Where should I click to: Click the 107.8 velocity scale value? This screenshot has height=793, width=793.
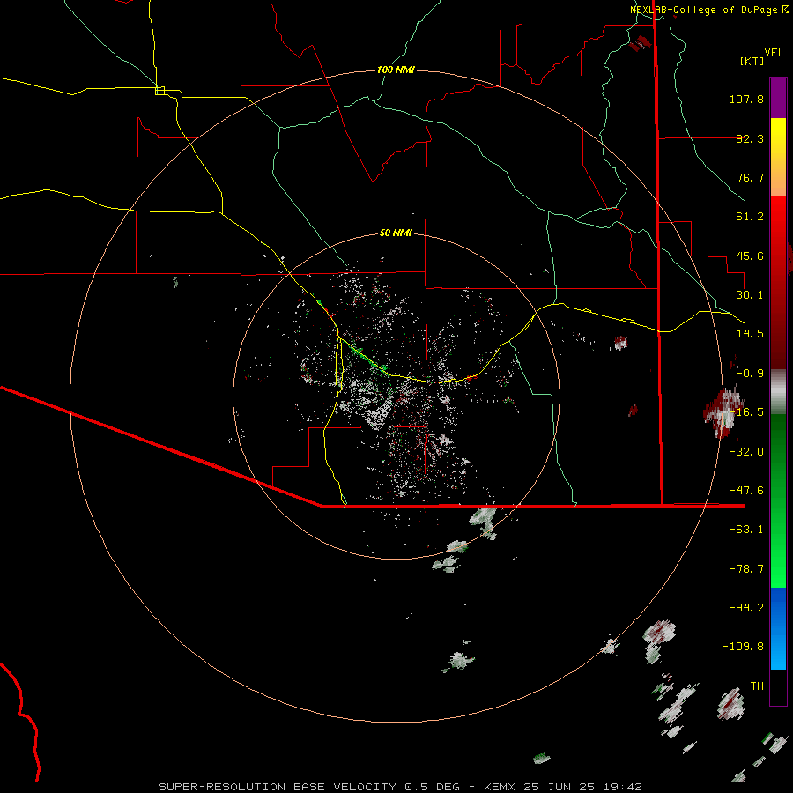(746, 99)
